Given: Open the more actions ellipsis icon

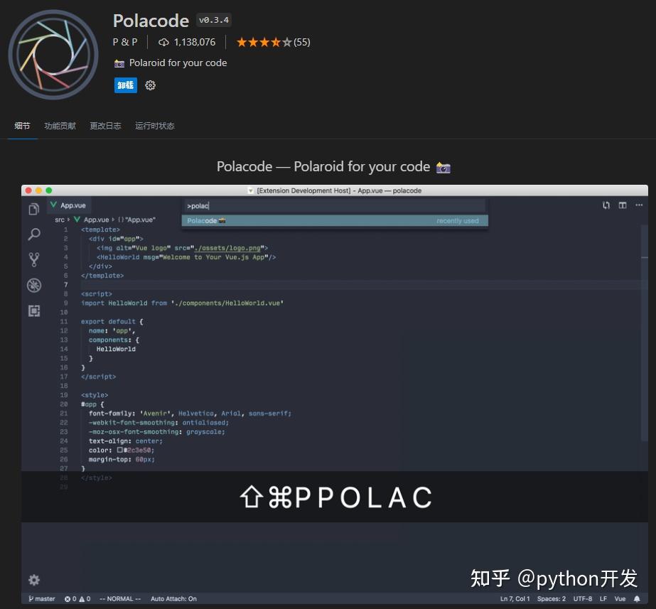Looking at the screenshot, I should (638, 205).
